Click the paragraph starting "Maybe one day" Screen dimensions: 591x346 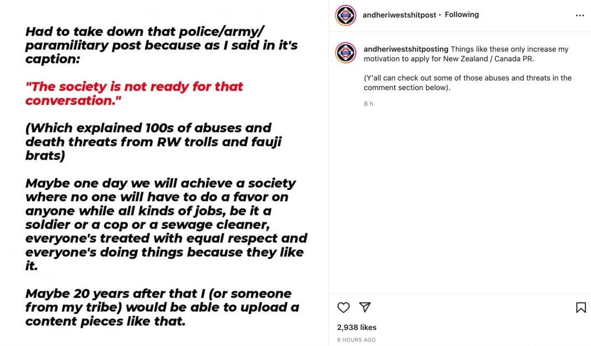click(166, 224)
